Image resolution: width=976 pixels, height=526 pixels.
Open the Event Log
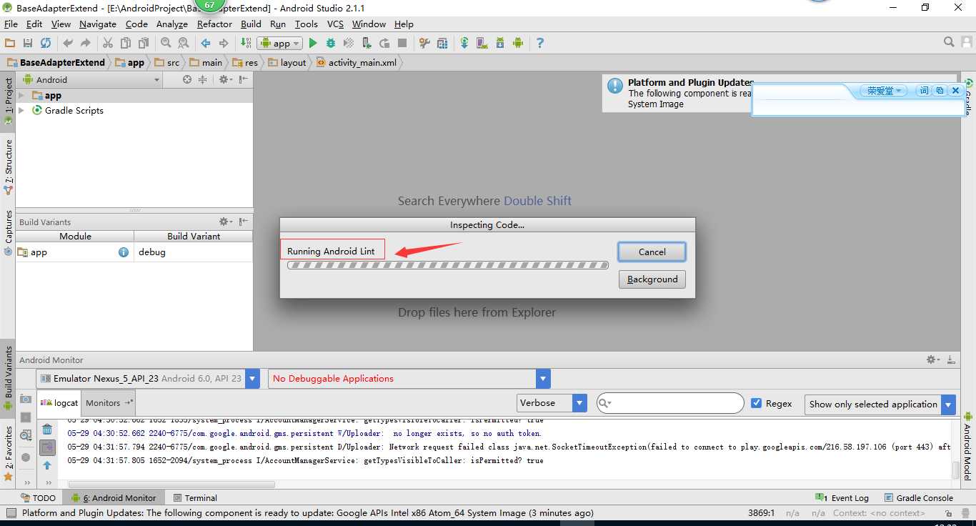(x=842, y=497)
